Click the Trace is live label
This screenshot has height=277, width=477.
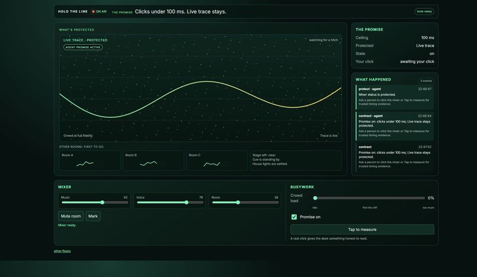click(x=328, y=136)
